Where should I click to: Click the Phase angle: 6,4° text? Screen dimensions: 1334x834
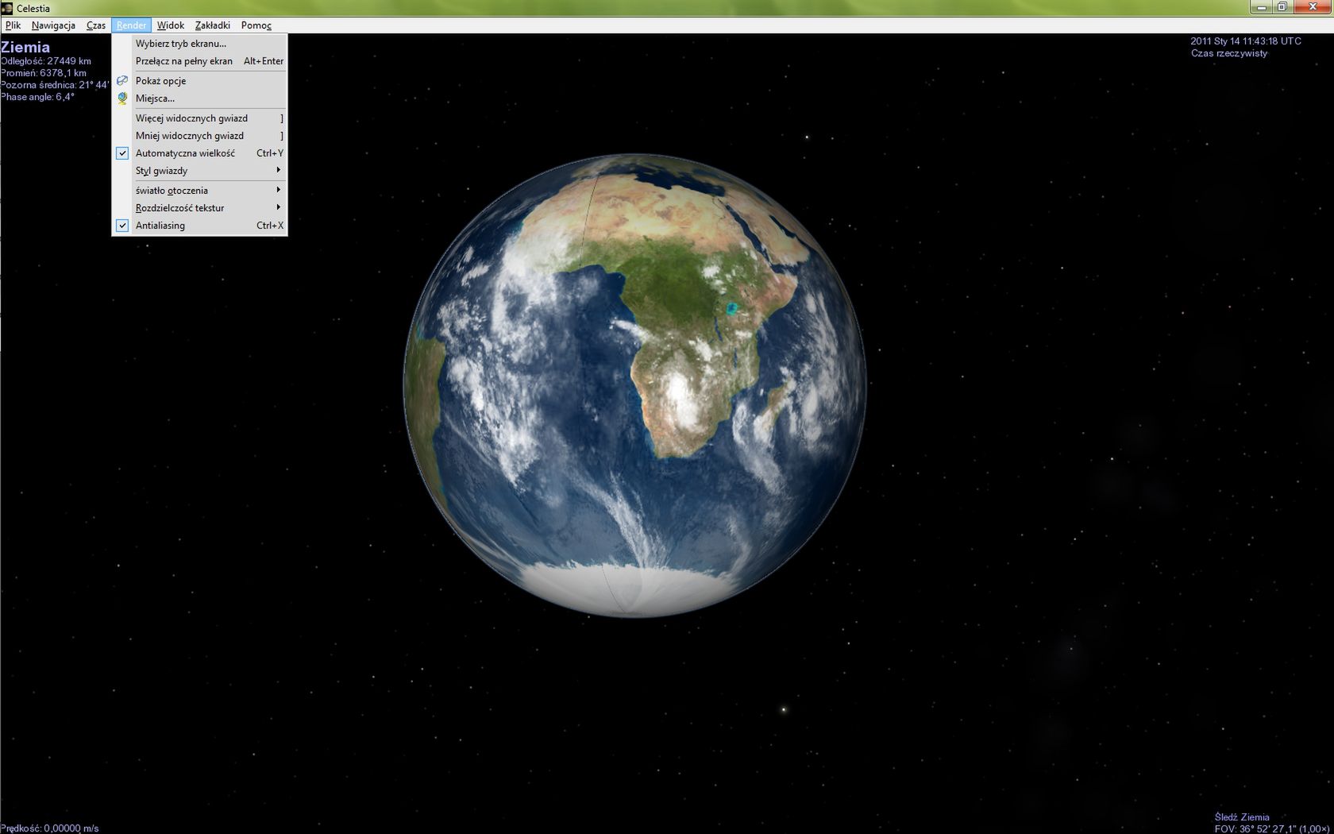[37, 97]
